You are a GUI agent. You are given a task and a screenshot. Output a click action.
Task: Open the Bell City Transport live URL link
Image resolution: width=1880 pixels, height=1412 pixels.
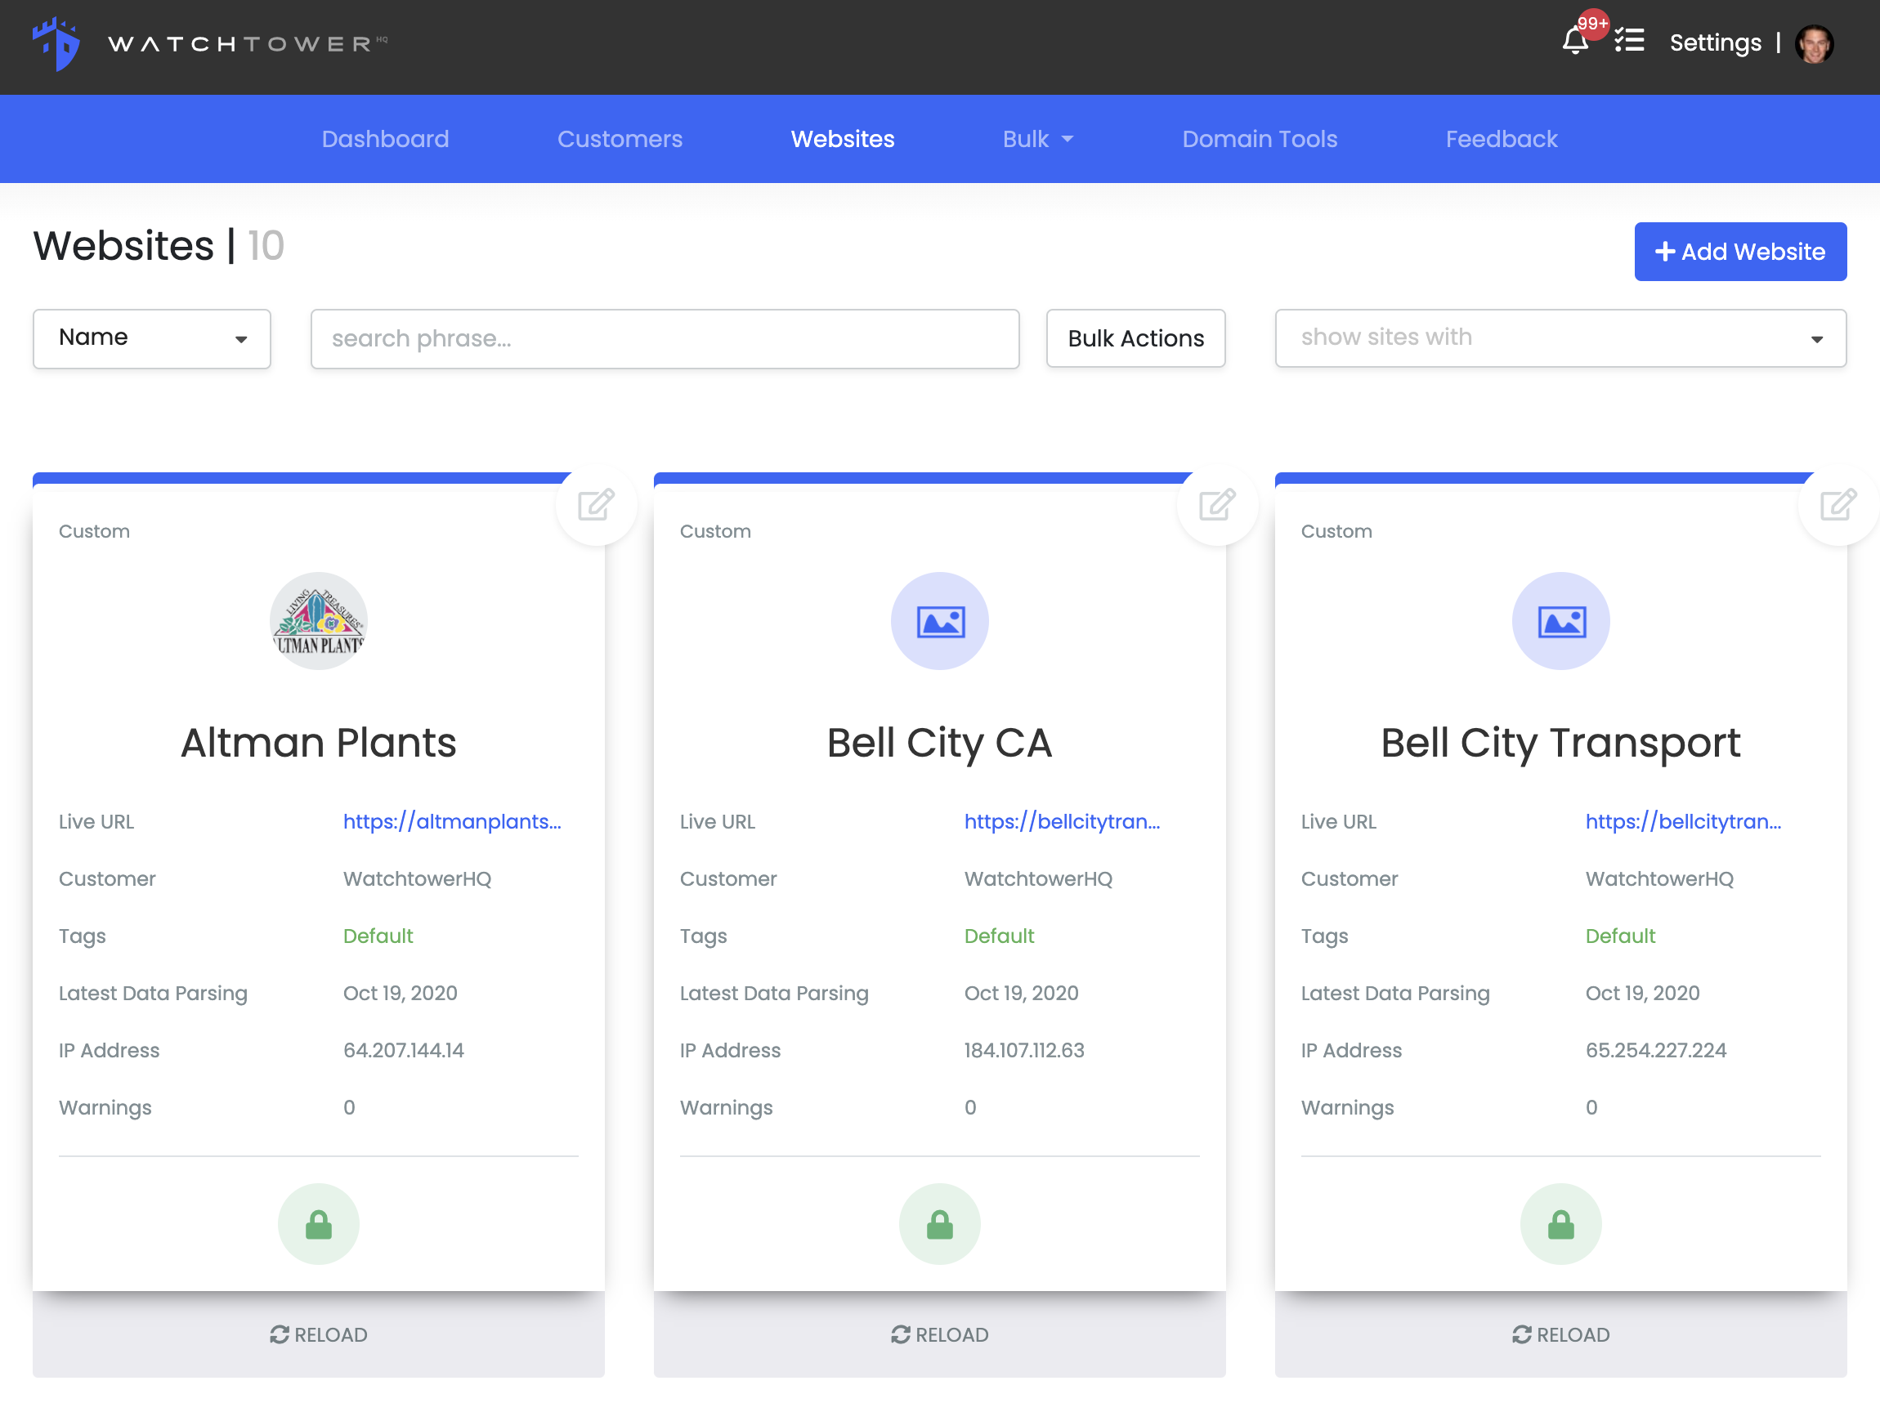point(1684,821)
